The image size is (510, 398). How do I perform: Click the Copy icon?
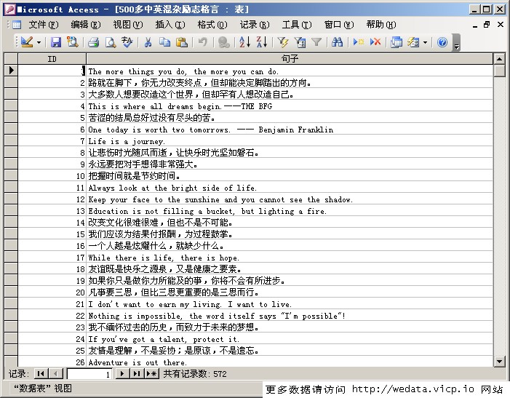(x=165, y=42)
